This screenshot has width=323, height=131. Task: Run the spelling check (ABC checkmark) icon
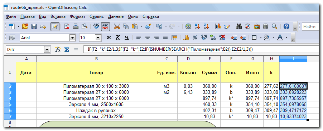[96, 26]
